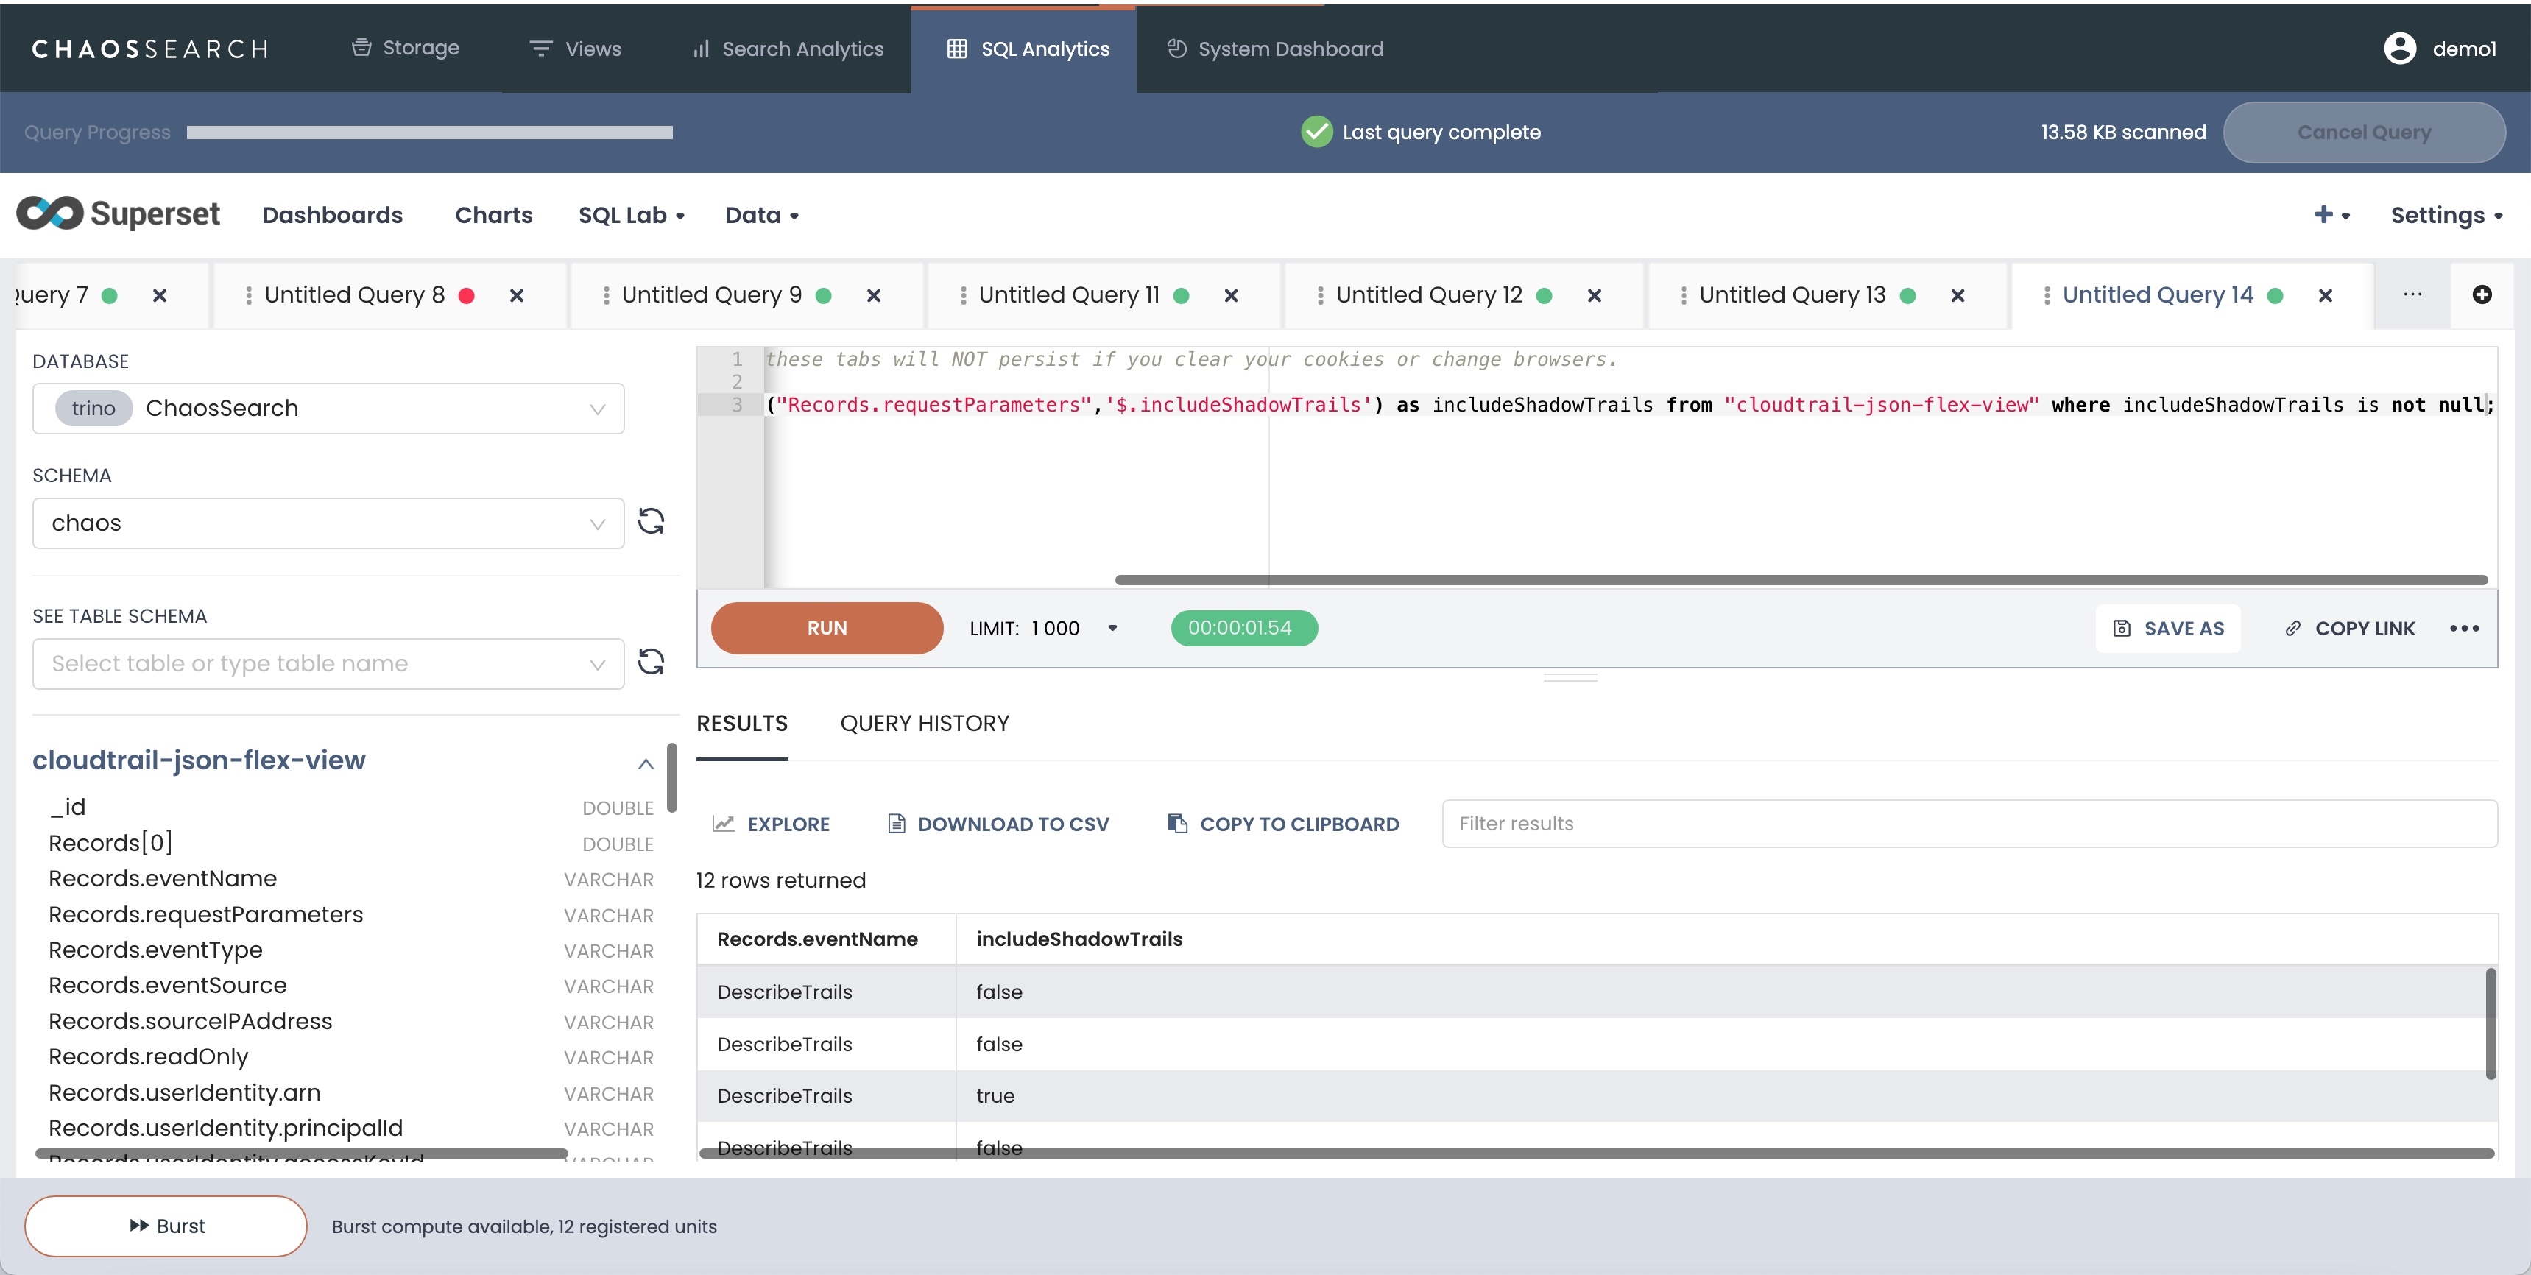Viewport: 2531px width, 1275px height.
Task: Copy results to clipboard
Action: pos(1281,823)
